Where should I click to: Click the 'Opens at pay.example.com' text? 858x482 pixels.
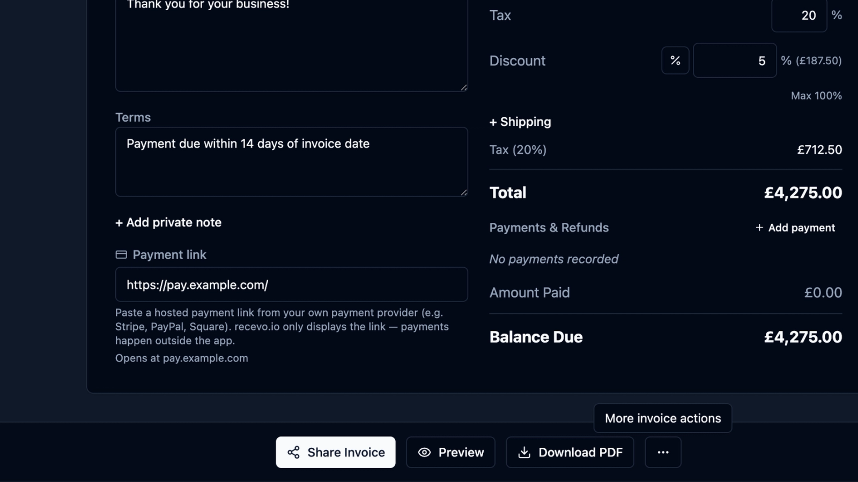pos(182,358)
